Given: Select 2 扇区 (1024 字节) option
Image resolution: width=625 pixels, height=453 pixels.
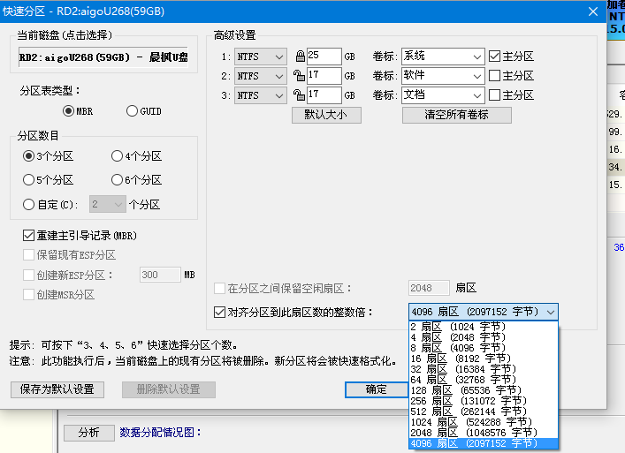Looking at the screenshot, I should click(x=484, y=327).
